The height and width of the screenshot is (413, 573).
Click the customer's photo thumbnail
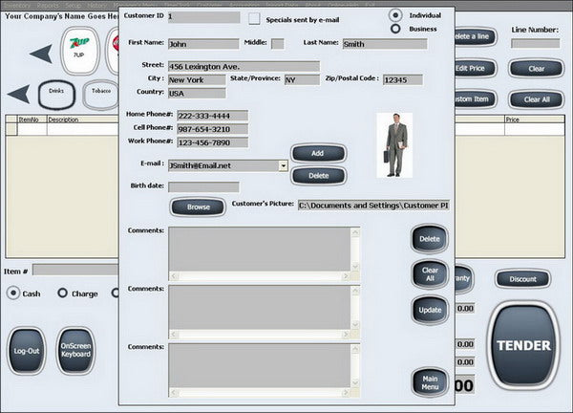pos(394,145)
